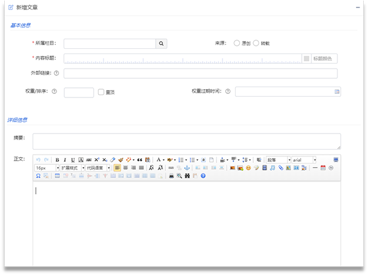Select the 转载 source radio button
The width and height of the screenshot is (368, 275).
256,43
